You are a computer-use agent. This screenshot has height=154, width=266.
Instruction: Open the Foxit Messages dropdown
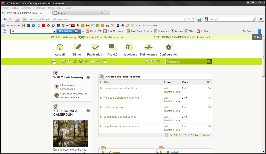(x=124, y=31)
